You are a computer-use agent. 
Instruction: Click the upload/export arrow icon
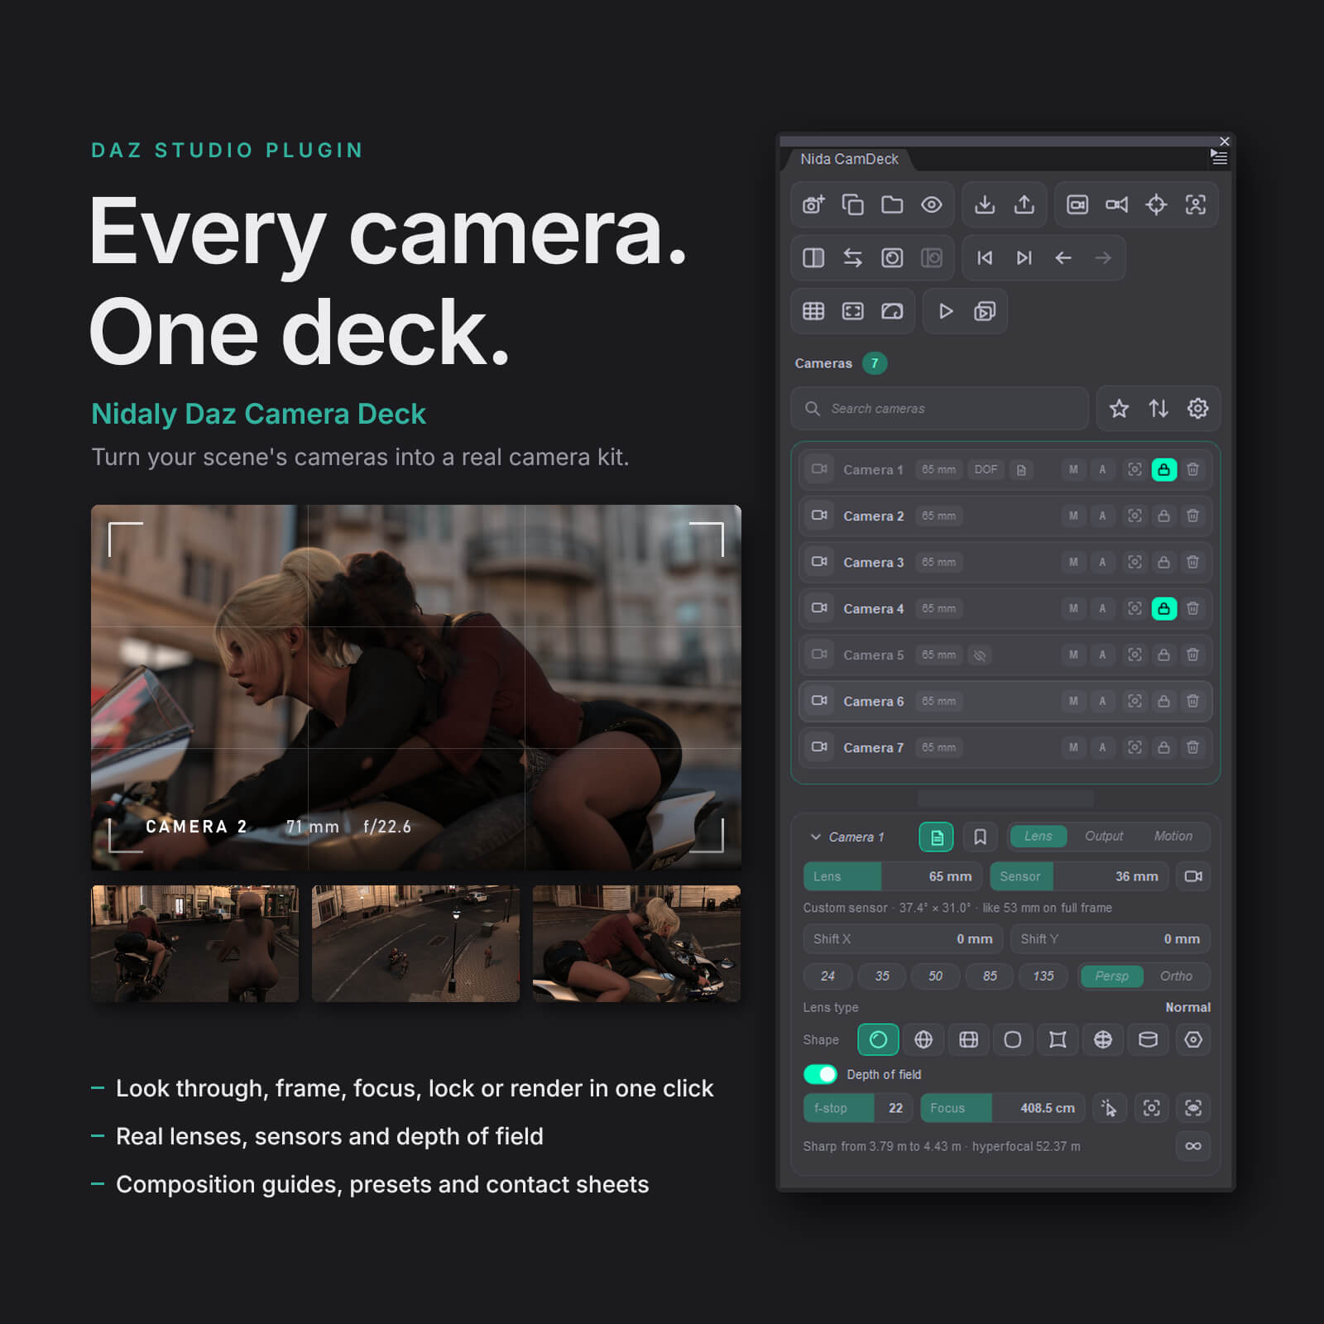click(1024, 204)
